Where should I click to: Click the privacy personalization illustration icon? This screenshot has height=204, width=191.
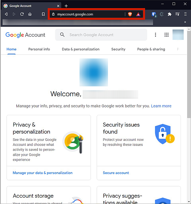(x=73, y=142)
